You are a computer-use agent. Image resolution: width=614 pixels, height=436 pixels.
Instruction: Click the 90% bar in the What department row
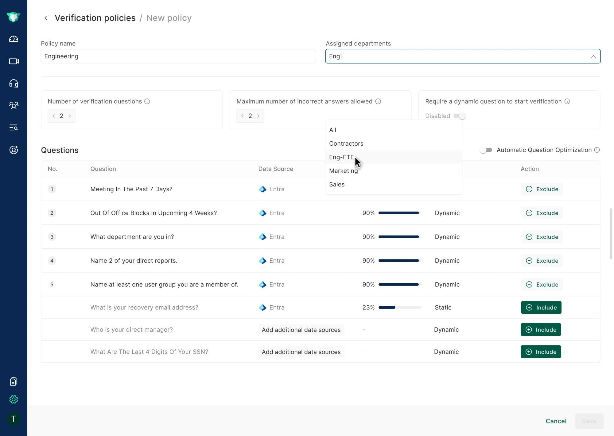tap(400, 237)
